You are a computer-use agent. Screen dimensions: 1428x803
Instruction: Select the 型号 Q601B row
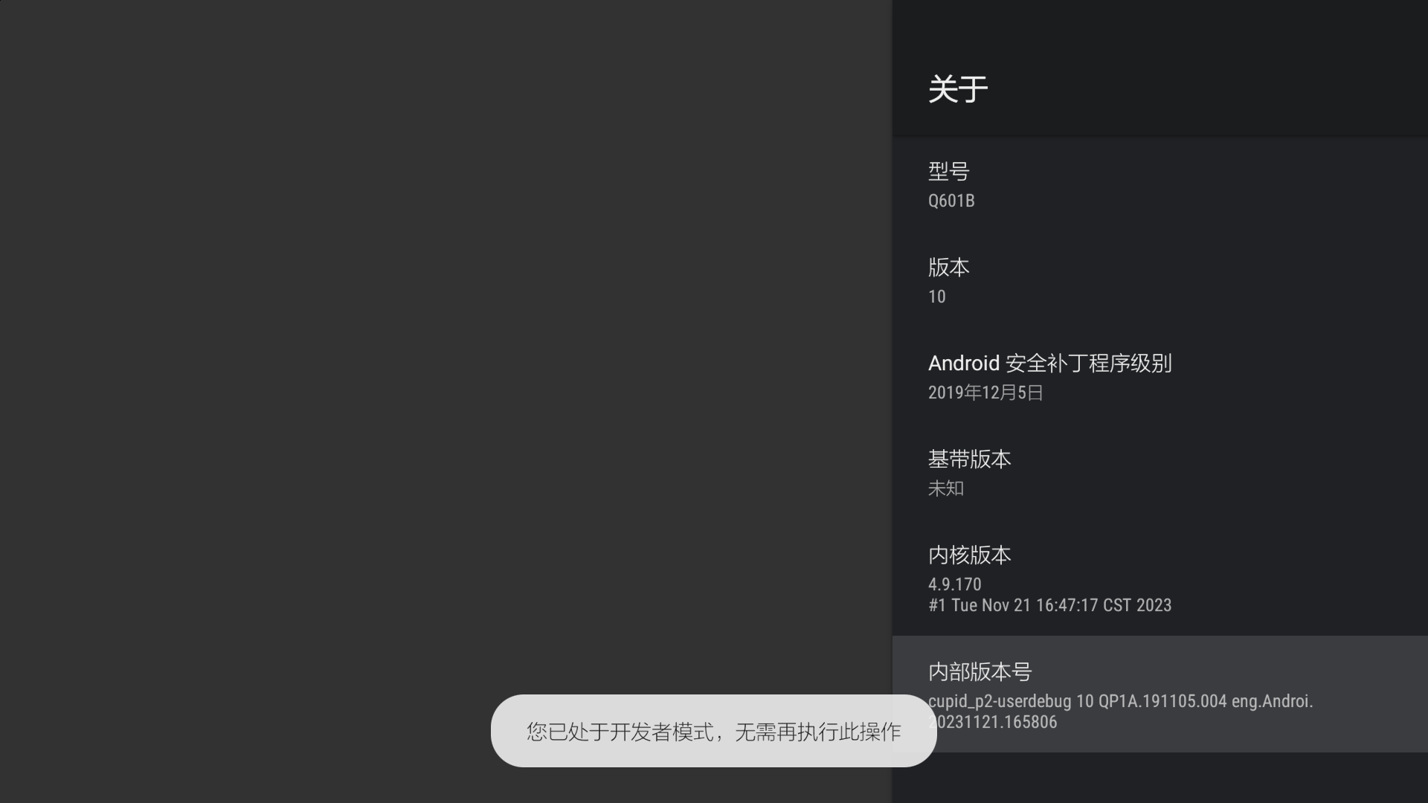[1160, 185]
